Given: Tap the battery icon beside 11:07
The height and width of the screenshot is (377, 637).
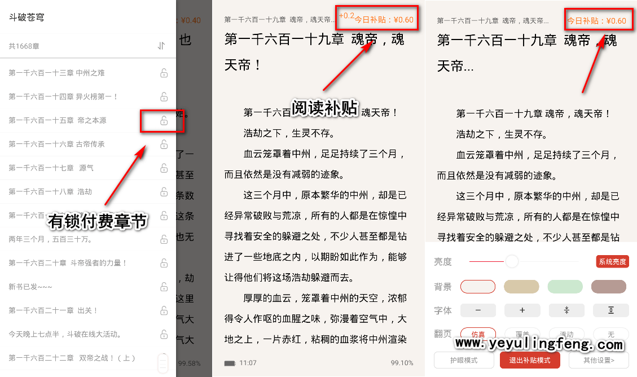Looking at the screenshot, I should click(x=230, y=363).
